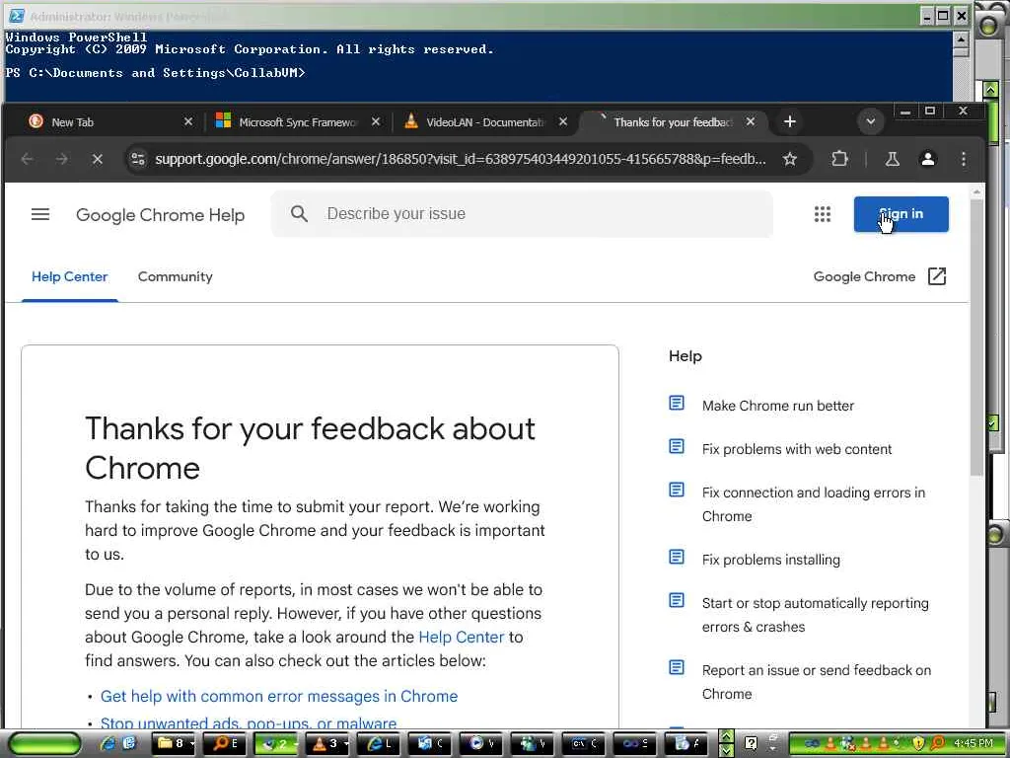Image resolution: width=1010 pixels, height=758 pixels.
Task: Click article icon beside Fix problems installing
Action: pyautogui.click(x=677, y=557)
